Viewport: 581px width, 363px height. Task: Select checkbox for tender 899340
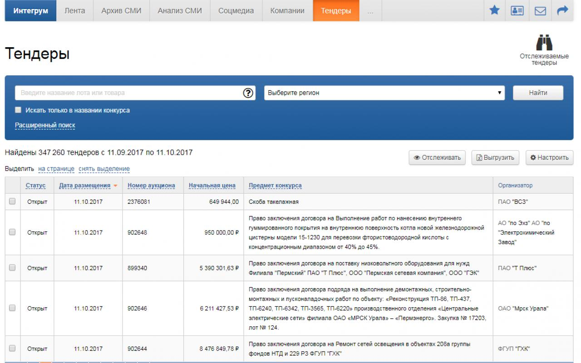point(12,268)
